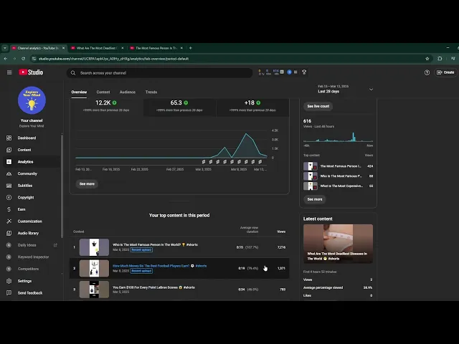This screenshot has height=344, width=459.
Task: Click 'The Most Famous Person' realtime top content row
Action: click(x=338, y=166)
